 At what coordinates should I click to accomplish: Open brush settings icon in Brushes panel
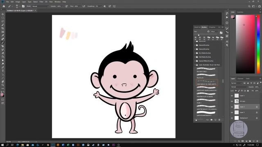pyautogui.click(x=221, y=33)
